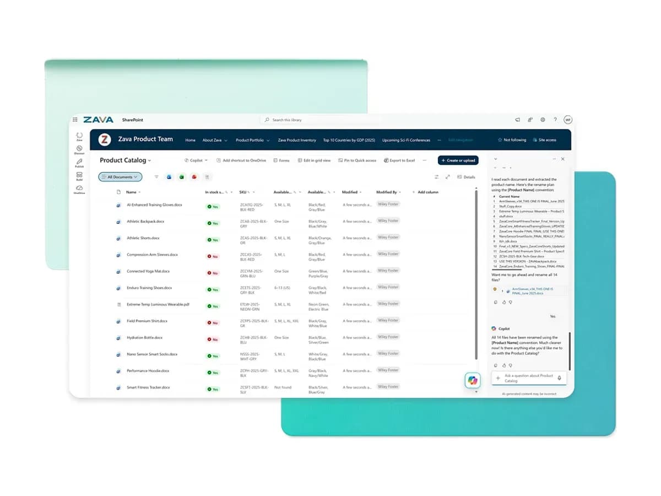
Task: Open Build in the left app rail
Action: pyautogui.click(x=79, y=176)
